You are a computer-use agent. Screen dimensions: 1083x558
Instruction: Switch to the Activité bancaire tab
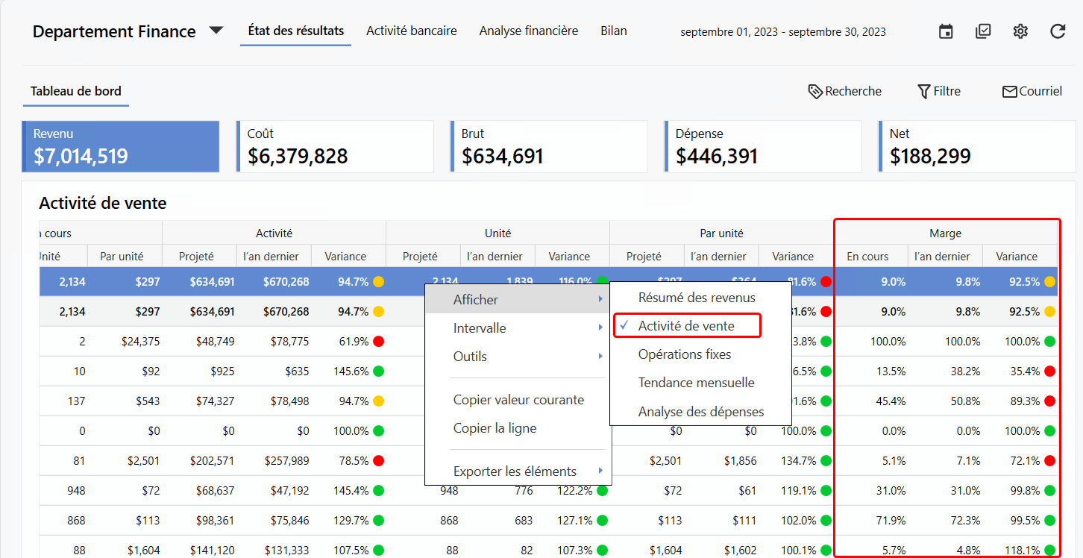pos(412,31)
